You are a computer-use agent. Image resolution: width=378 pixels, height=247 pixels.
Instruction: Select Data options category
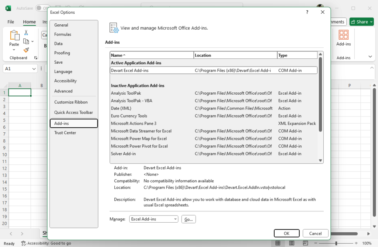[74, 44]
